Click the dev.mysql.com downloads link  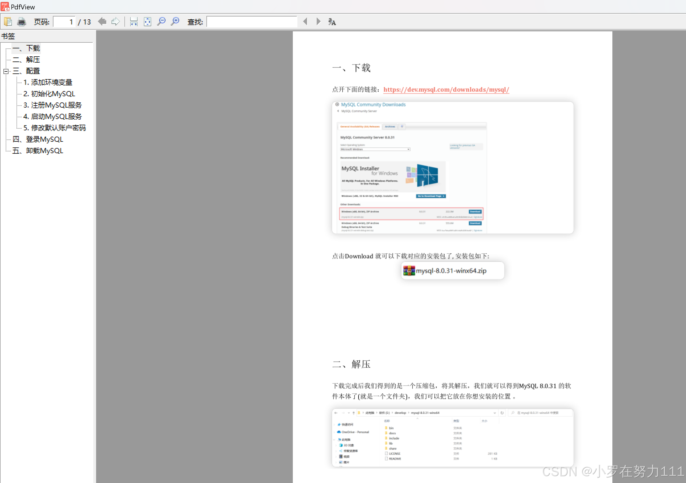446,89
